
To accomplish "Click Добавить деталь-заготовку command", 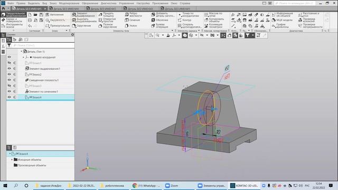I will [163, 15].
